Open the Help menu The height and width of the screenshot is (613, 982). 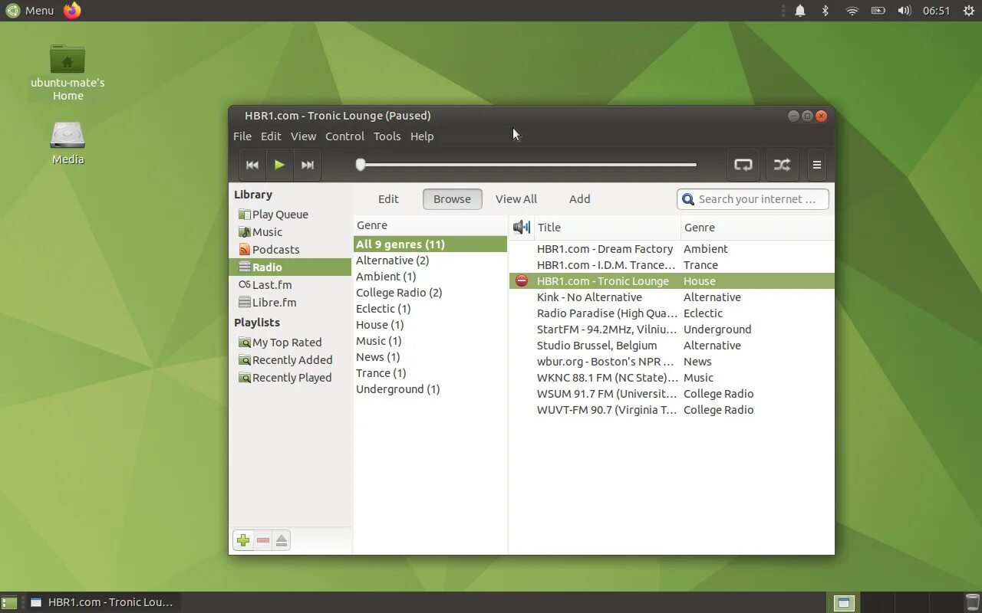point(422,136)
